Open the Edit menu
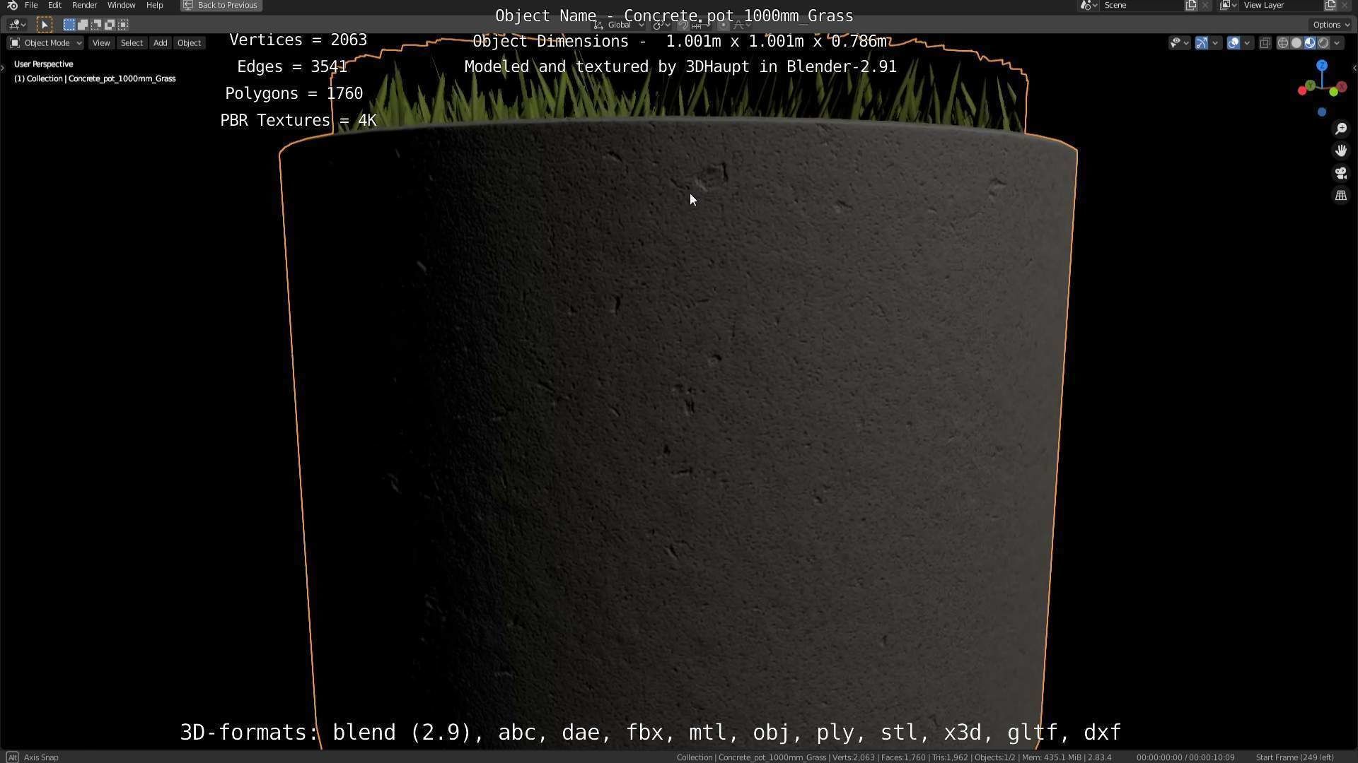 [54, 5]
